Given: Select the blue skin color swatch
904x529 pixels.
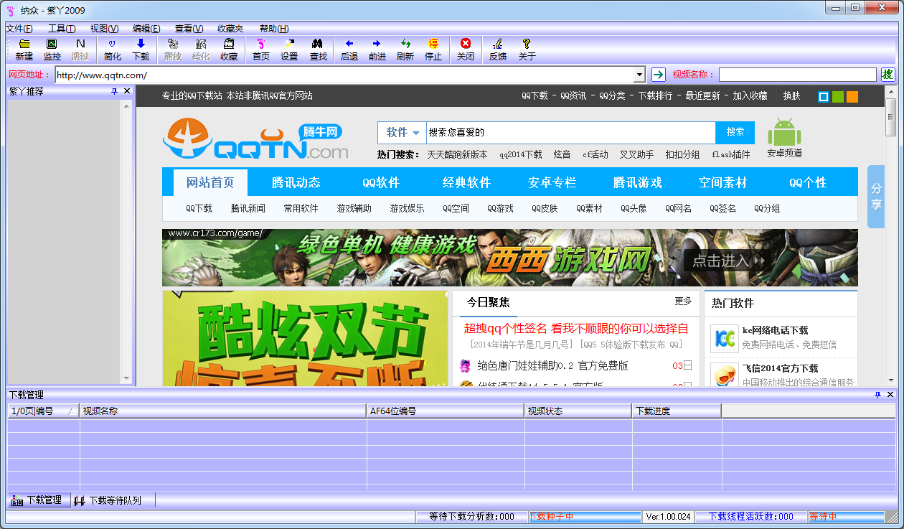Looking at the screenshot, I should [824, 97].
